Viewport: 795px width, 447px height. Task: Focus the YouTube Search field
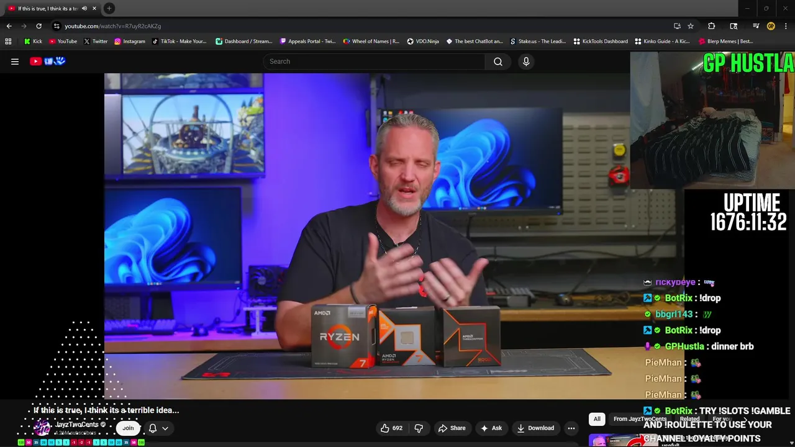coord(374,61)
